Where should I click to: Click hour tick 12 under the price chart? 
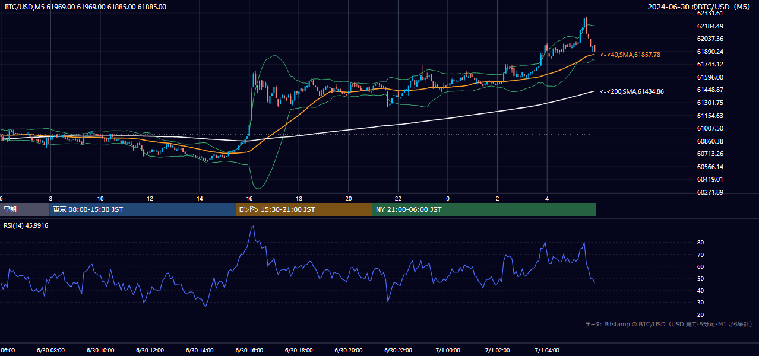coord(150,198)
